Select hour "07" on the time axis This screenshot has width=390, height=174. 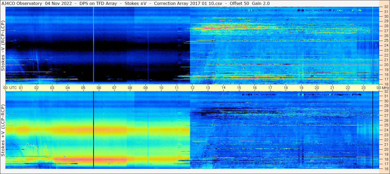(x=114, y=88)
